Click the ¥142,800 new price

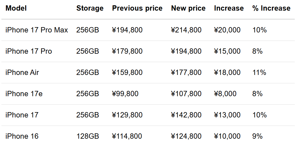[186, 115]
